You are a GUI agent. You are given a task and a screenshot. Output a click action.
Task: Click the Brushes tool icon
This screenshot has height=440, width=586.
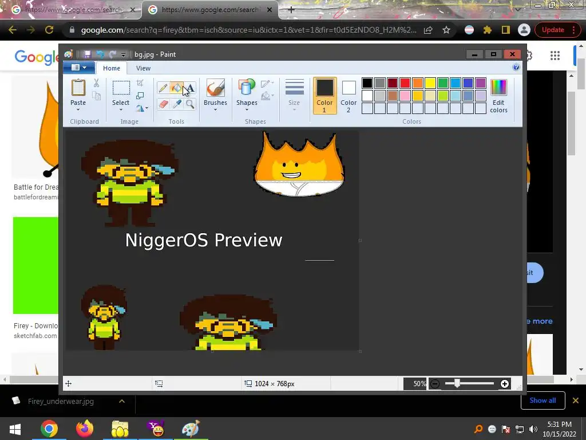coord(215,88)
